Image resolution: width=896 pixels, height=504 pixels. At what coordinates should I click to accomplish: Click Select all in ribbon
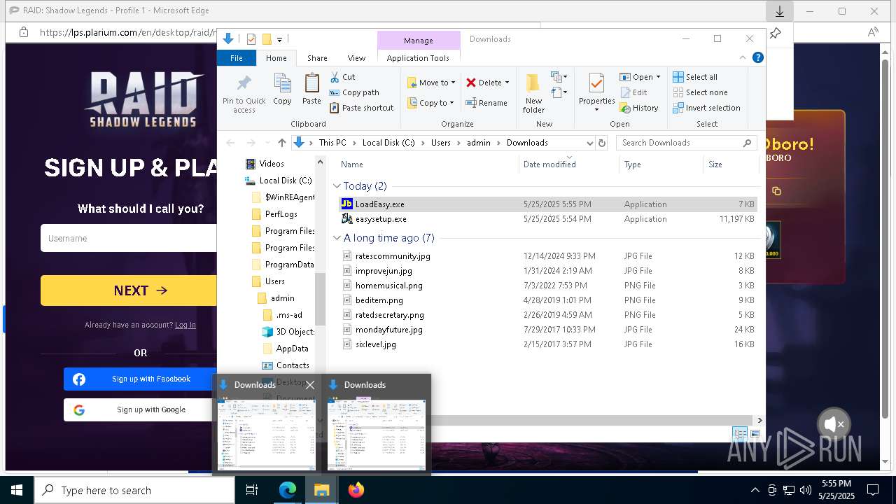pyautogui.click(x=694, y=77)
